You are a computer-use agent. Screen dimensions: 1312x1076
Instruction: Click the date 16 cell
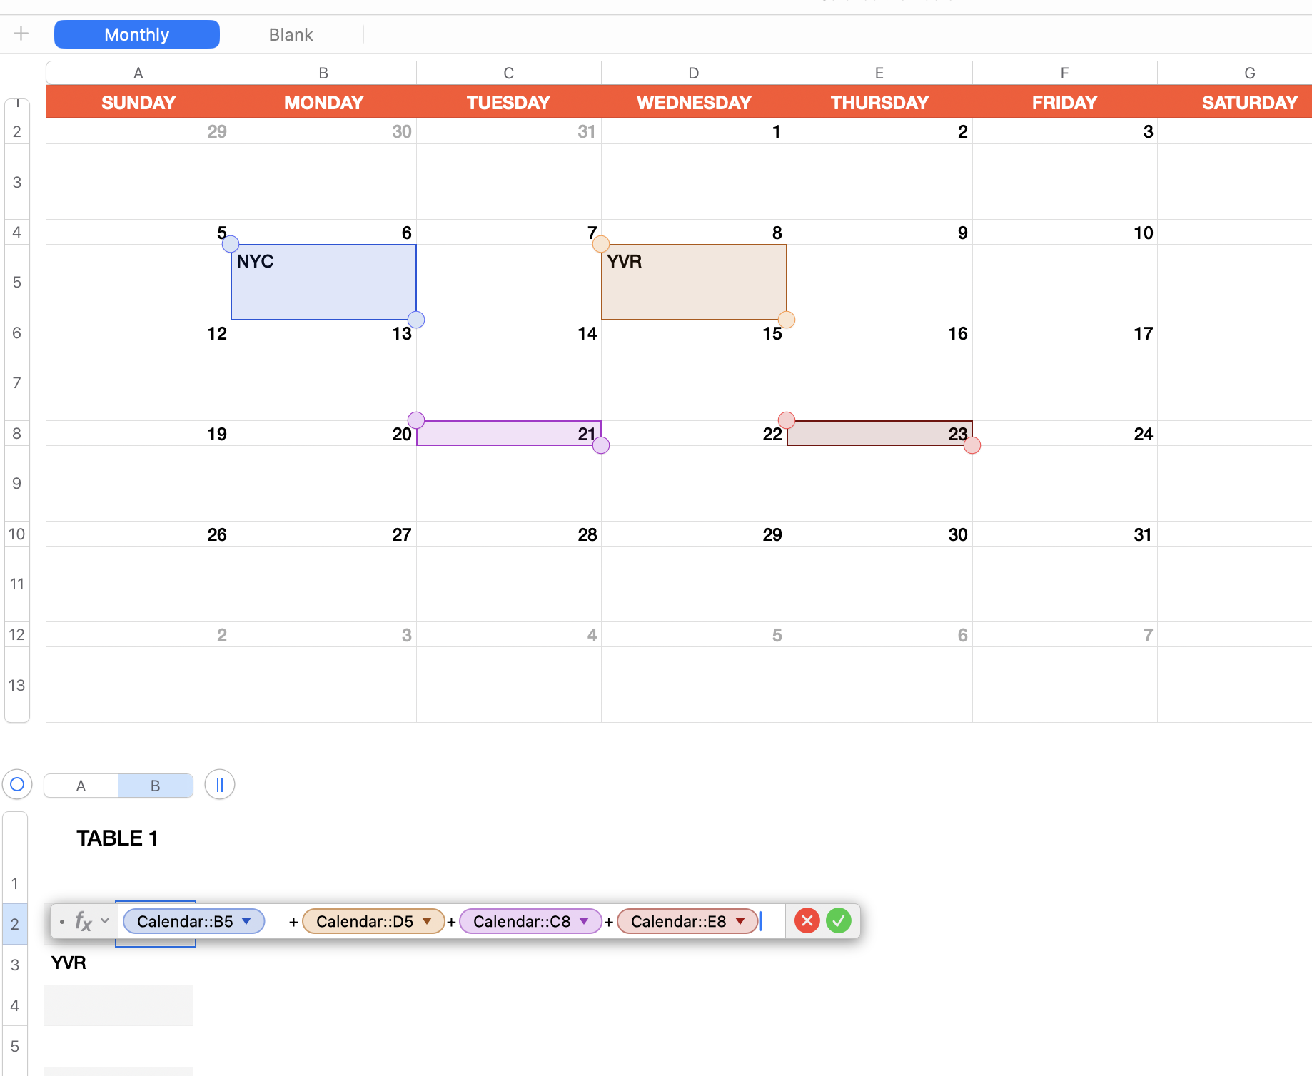pos(879,333)
